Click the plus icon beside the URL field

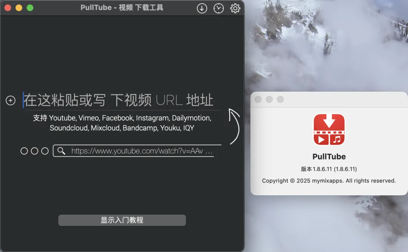(x=11, y=100)
